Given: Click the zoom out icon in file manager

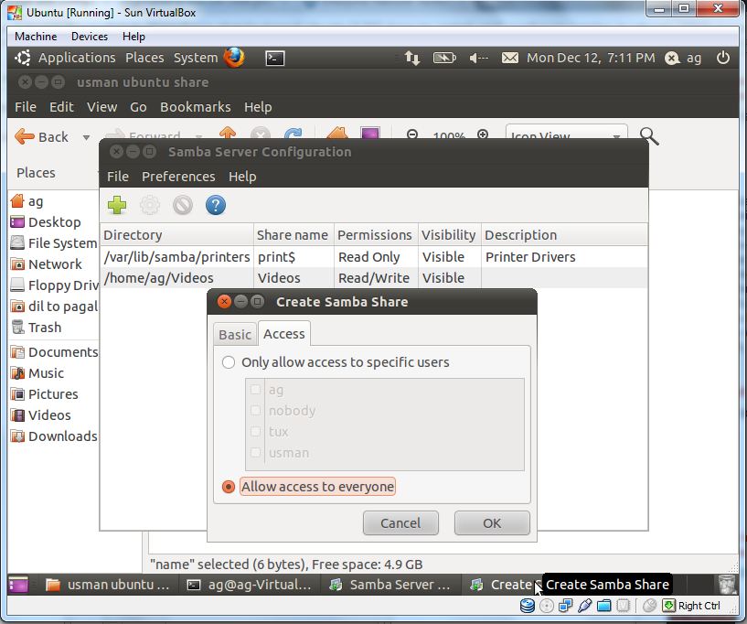Looking at the screenshot, I should pos(412,134).
